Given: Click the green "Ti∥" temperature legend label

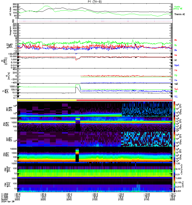Looking at the screenshot, I should coord(176,91).
